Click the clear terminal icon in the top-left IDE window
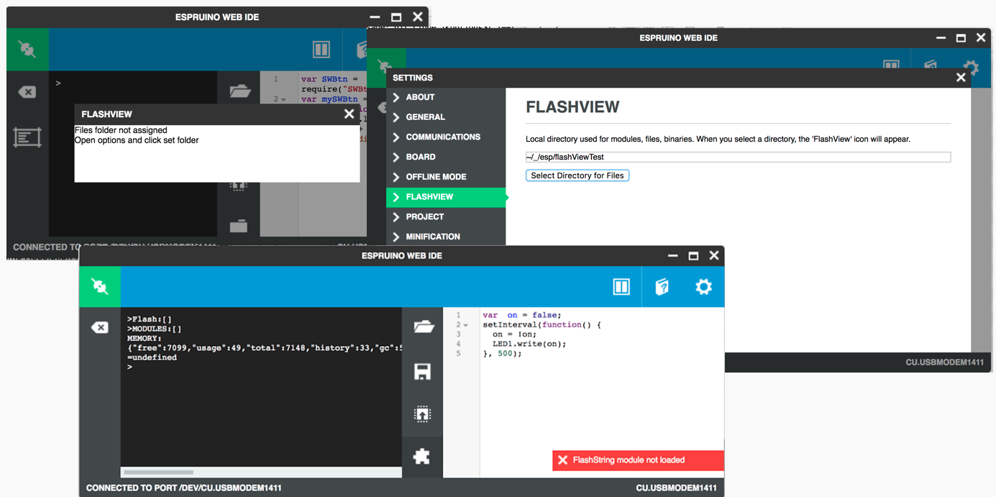The width and height of the screenshot is (996, 497). tap(27, 92)
